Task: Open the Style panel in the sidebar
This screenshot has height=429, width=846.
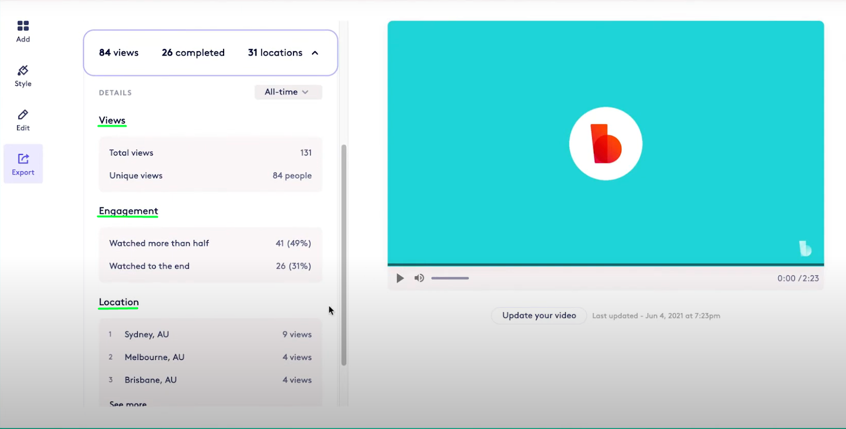Action: click(x=23, y=76)
